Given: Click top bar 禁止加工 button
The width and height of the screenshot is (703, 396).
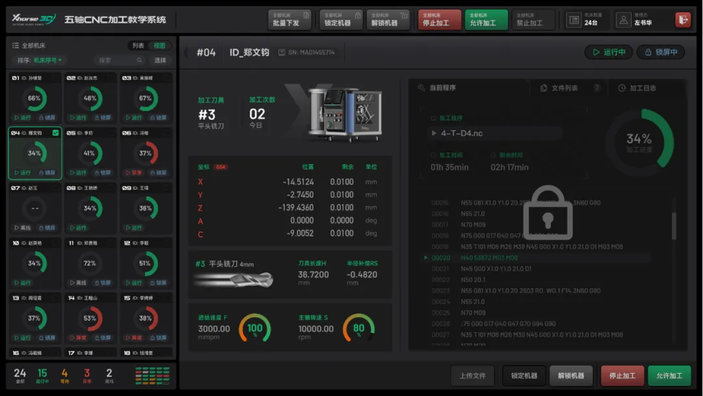Looking at the screenshot, I should click(534, 20).
